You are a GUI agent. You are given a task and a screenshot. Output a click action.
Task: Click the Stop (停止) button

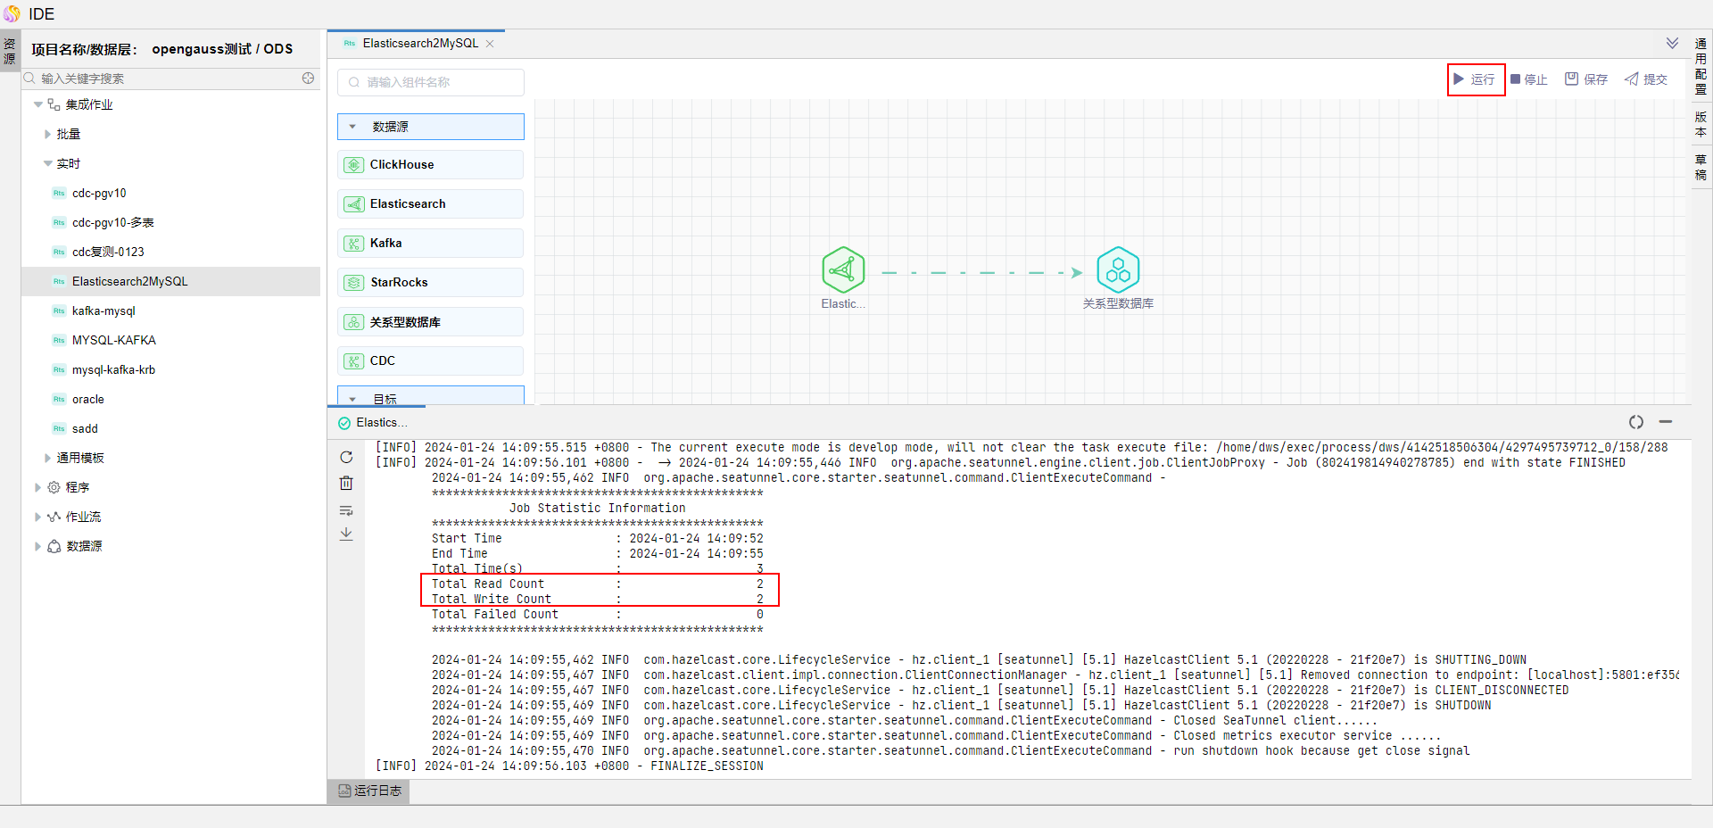click(1528, 79)
